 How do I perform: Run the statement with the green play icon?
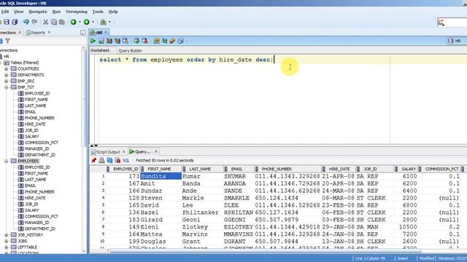pyautogui.click(x=93, y=41)
